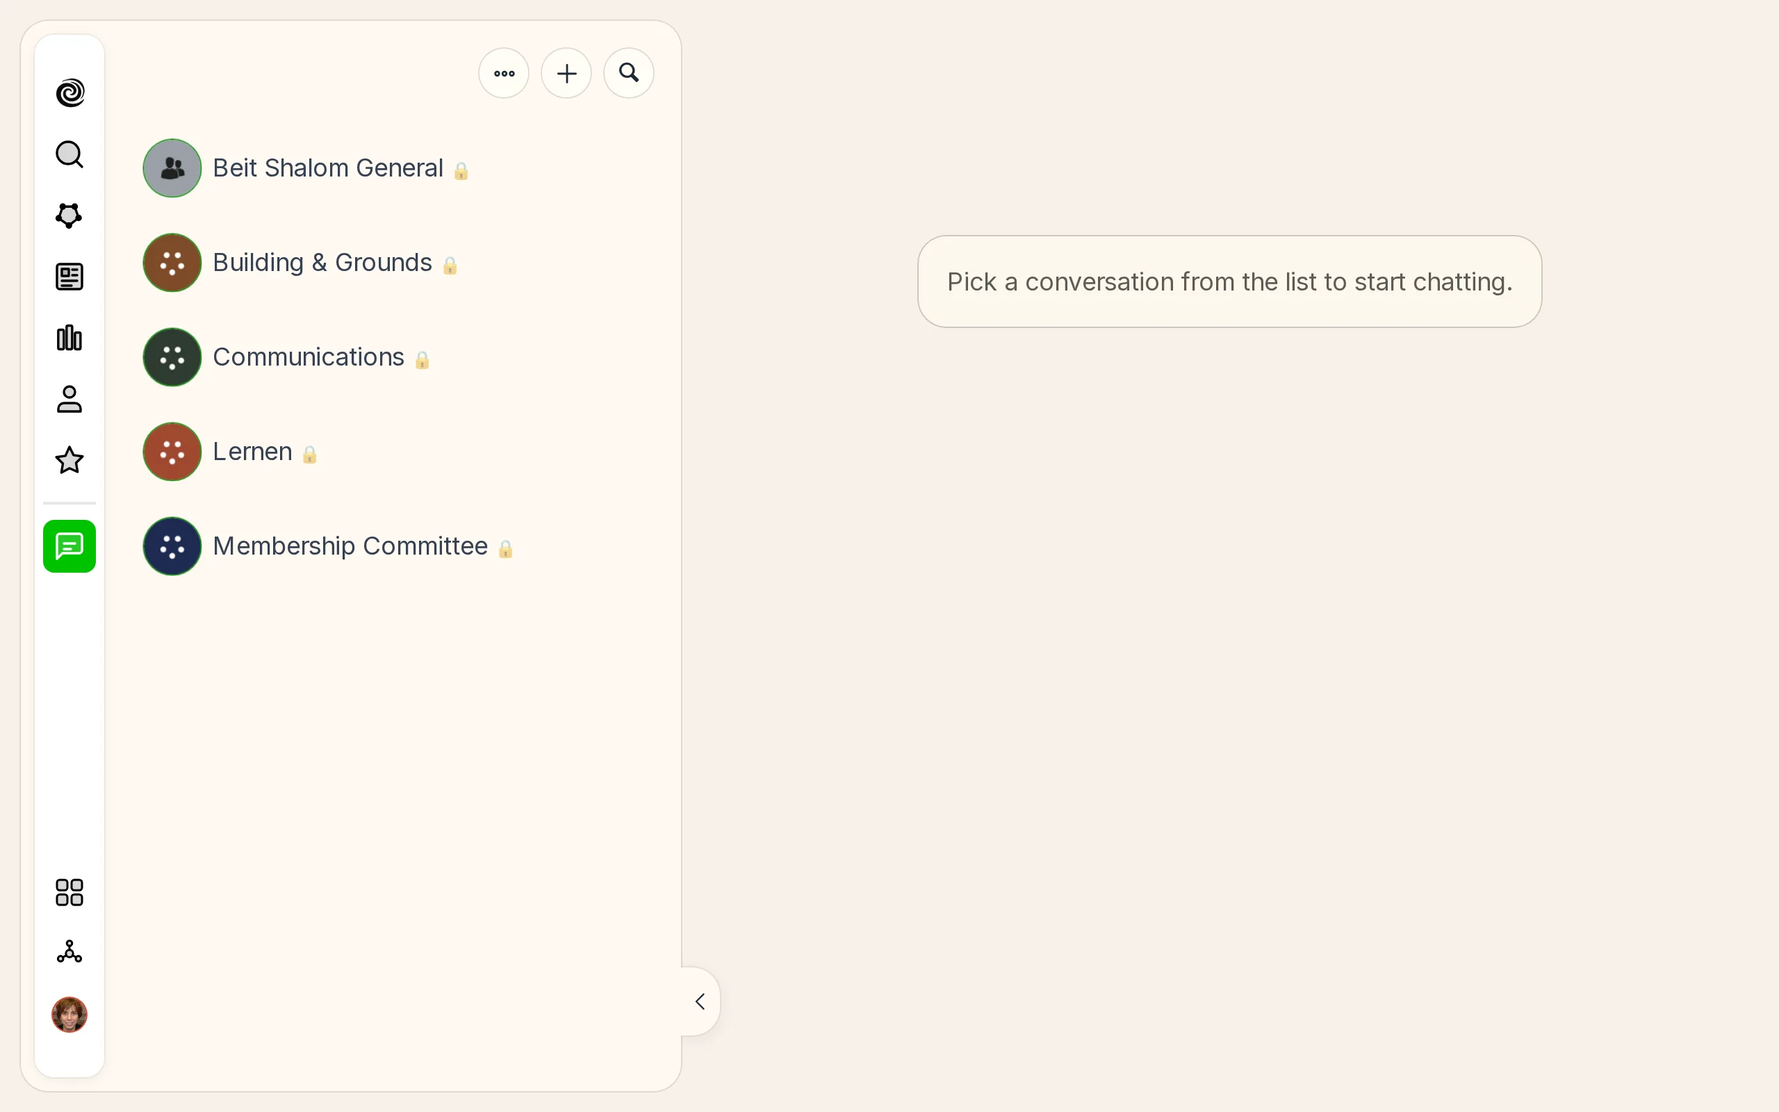Click the lock icon beside Building & Grounds

(450, 265)
